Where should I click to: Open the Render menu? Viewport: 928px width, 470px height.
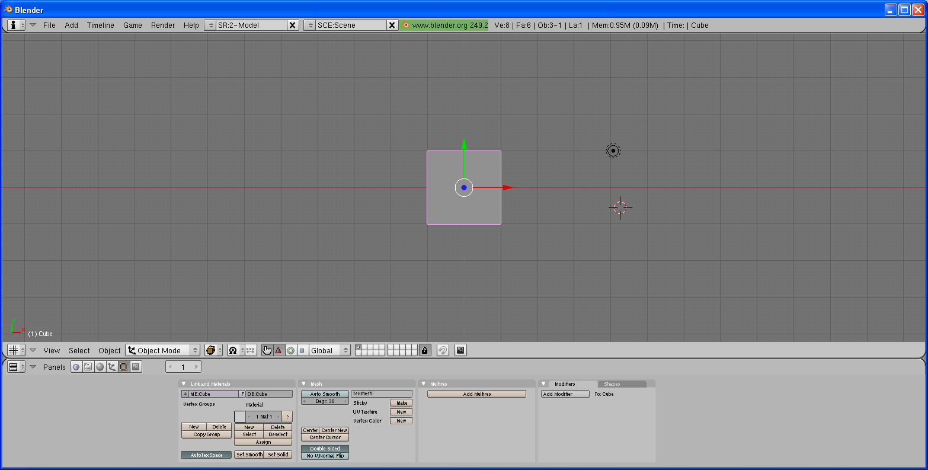coord(162,25)
